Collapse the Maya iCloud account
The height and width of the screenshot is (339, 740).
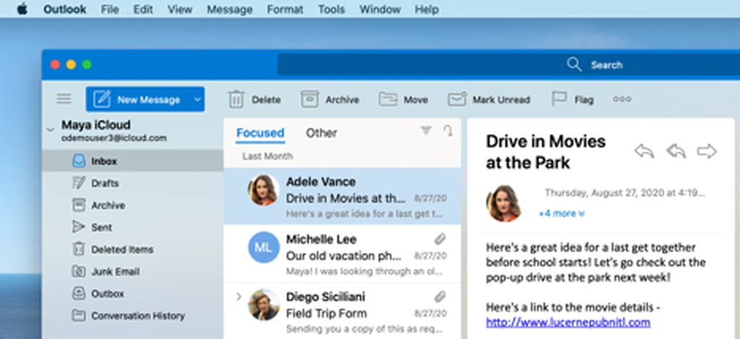point(51,129)
